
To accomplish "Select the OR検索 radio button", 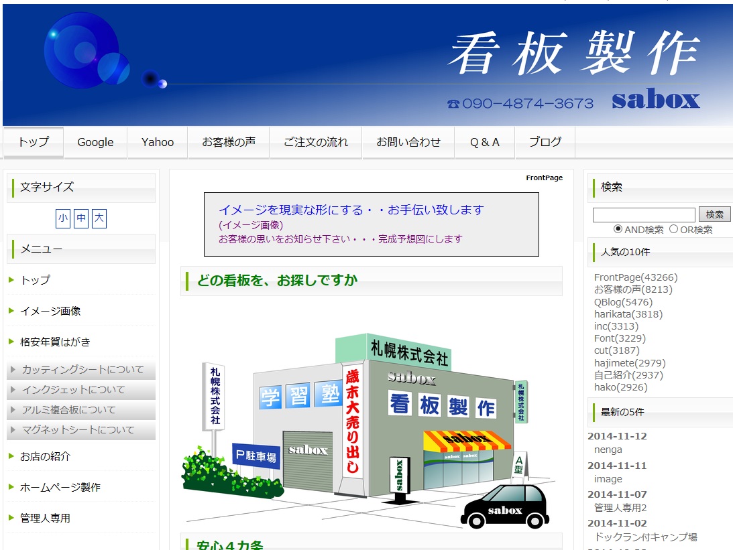I will point(673,229).
